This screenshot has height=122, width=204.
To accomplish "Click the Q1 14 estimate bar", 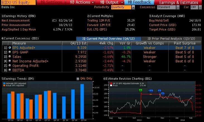I will tap(64, 108).
